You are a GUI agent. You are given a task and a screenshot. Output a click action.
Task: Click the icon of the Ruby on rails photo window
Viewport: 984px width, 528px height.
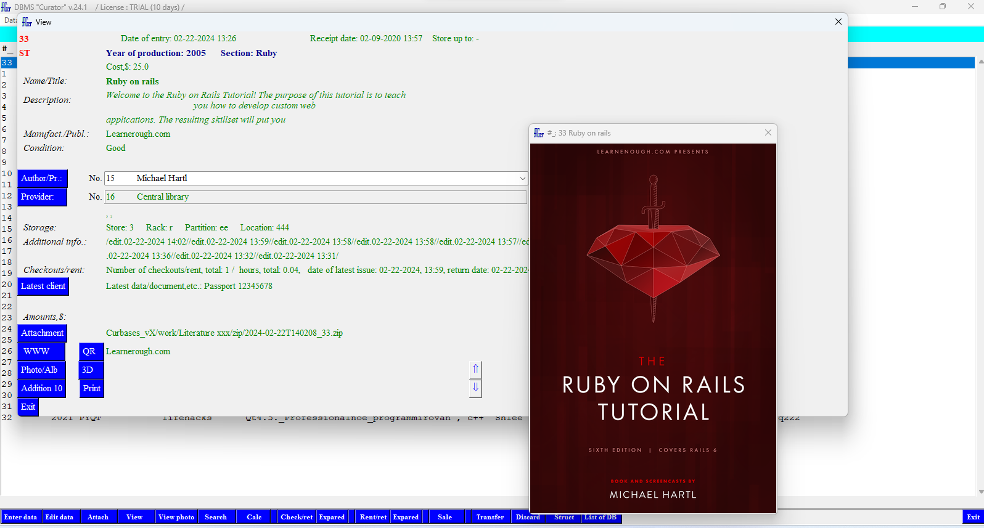point(539,133)
